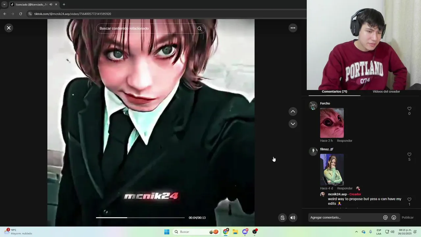Switch to the Videos del creador tab

[386, 92]
